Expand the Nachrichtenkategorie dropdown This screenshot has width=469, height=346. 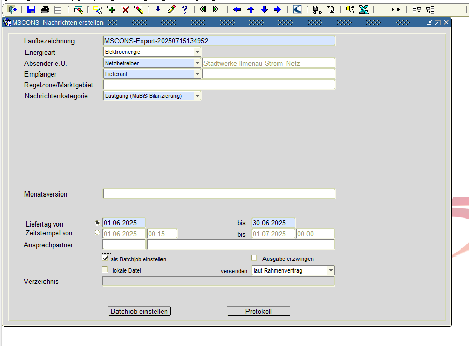[197, 96]
